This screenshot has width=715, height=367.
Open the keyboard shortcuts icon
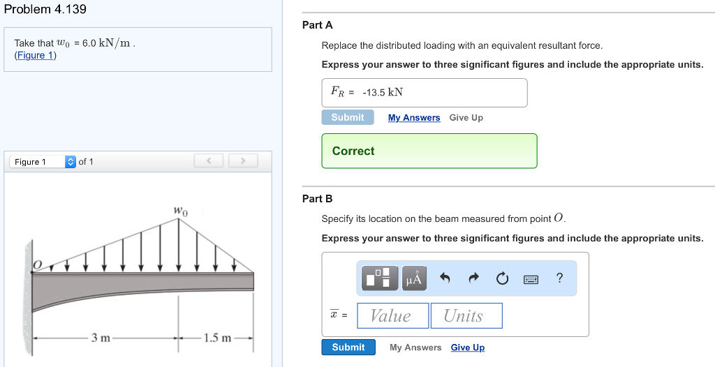(531, 278)
